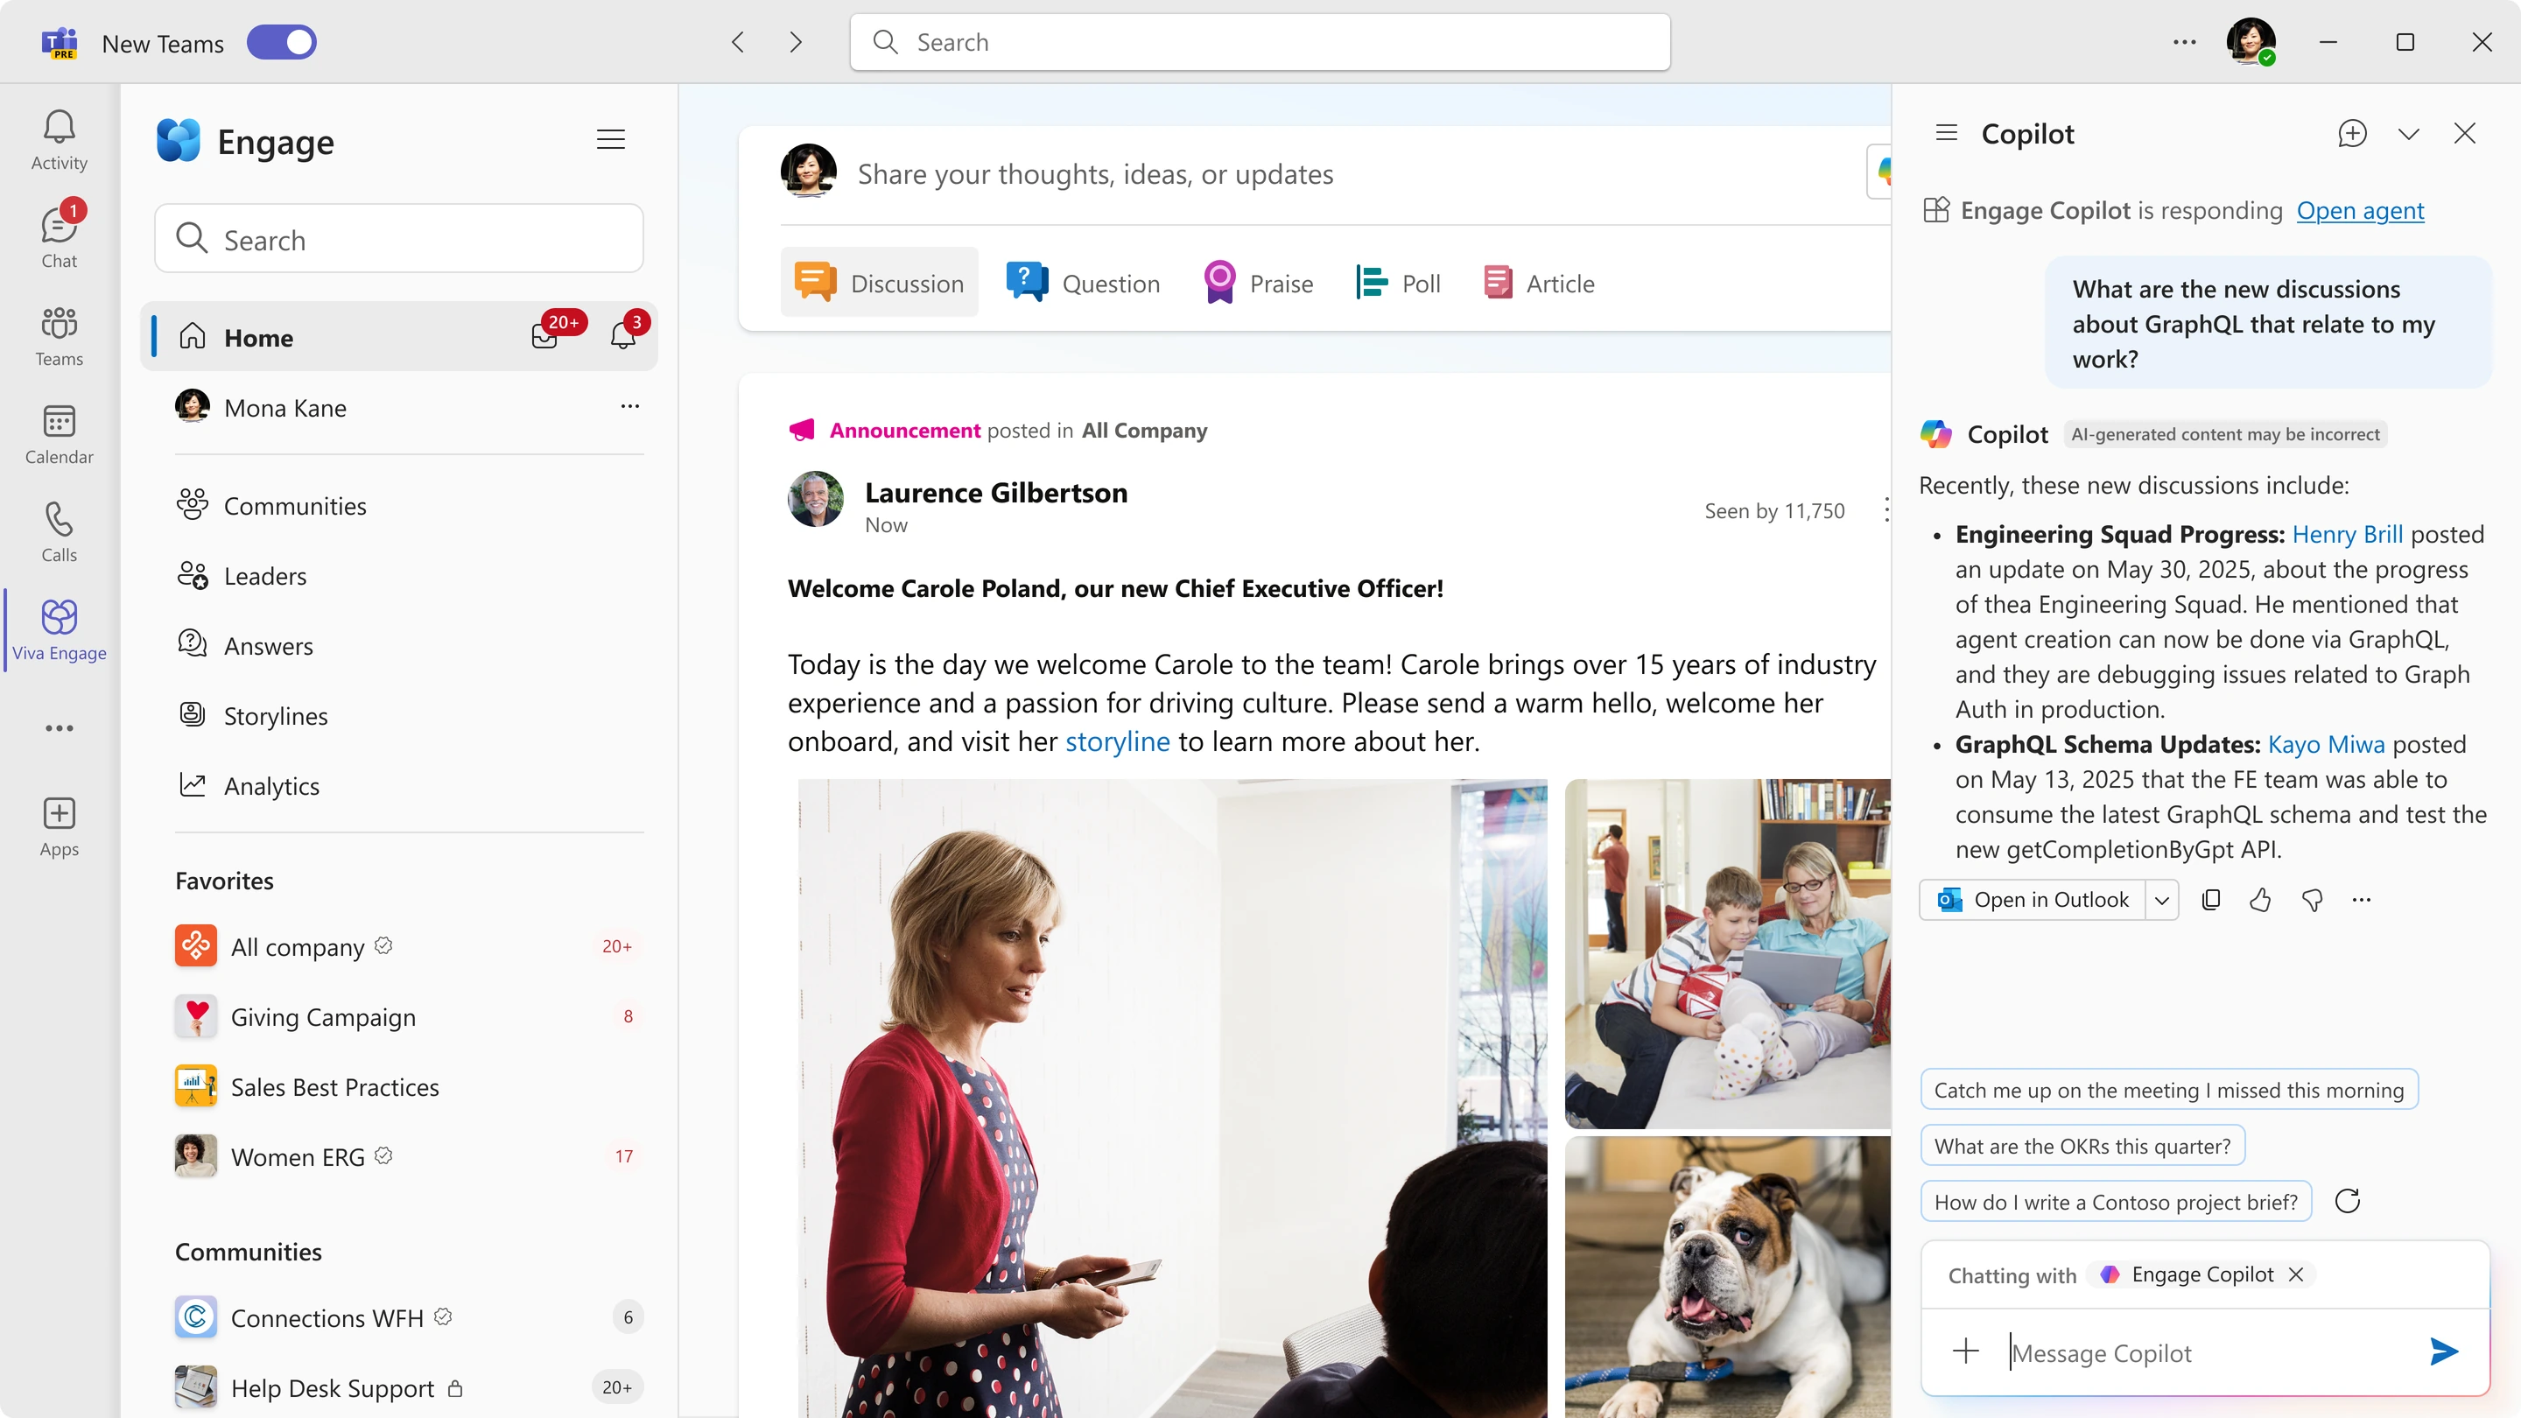The width and height of the screenshot is (2521, 1418).
Task: Copy the Copilot response
Action: (2209, 899)
